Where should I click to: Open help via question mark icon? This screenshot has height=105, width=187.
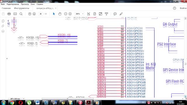174,8
